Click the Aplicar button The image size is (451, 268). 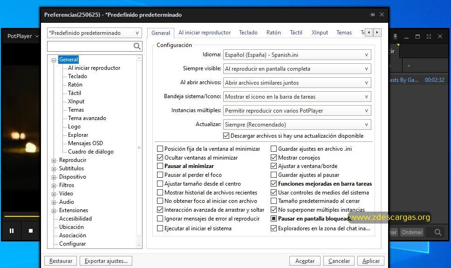(x=371, y=261)
